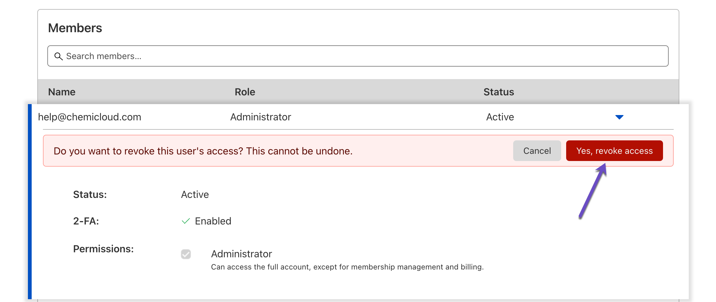Click the revoke warning message text

tap(203, 151)
